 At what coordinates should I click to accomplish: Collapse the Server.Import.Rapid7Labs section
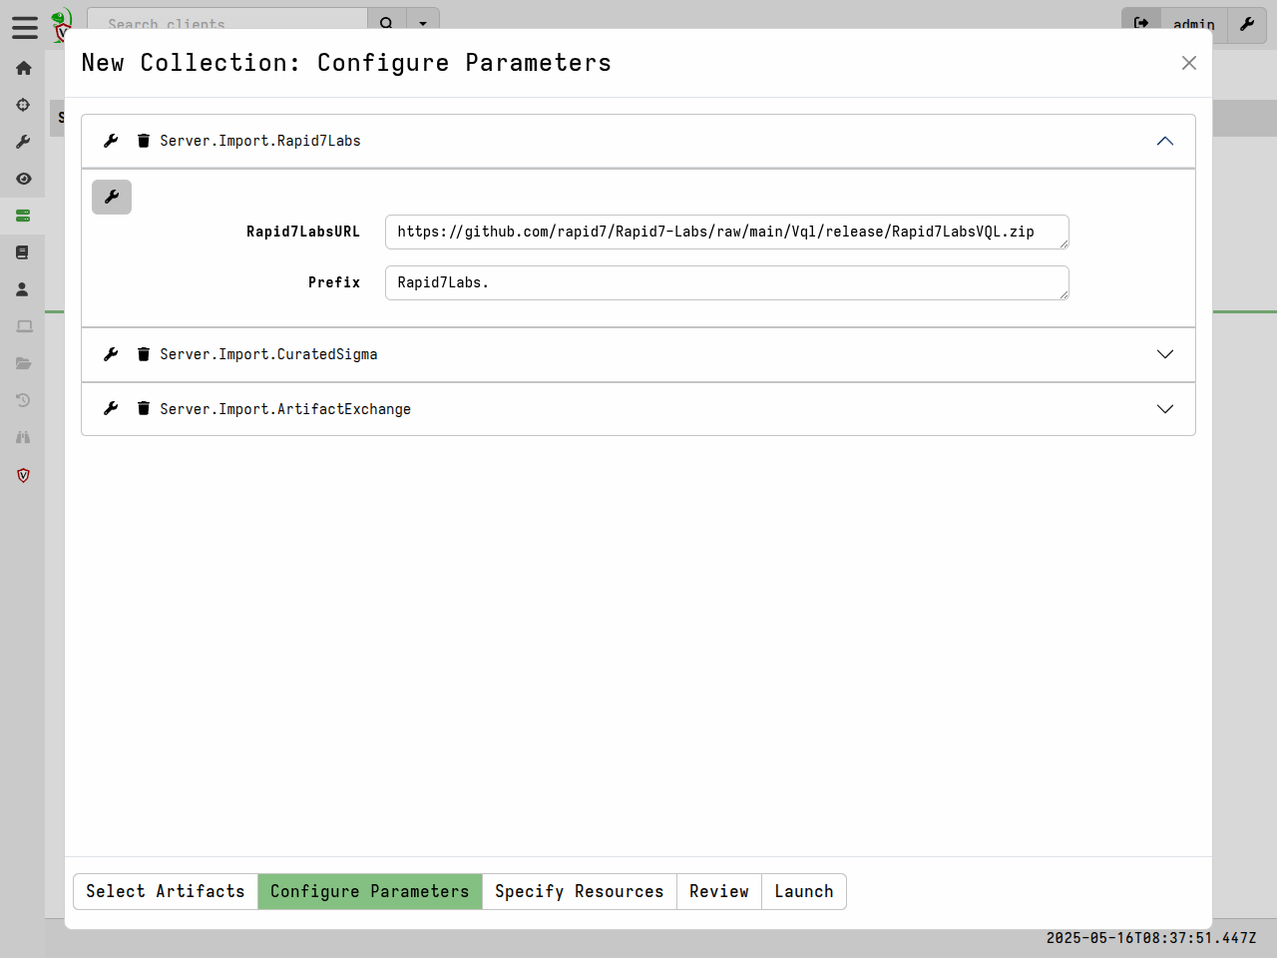pyautogui.click(x=1164, y=141)
